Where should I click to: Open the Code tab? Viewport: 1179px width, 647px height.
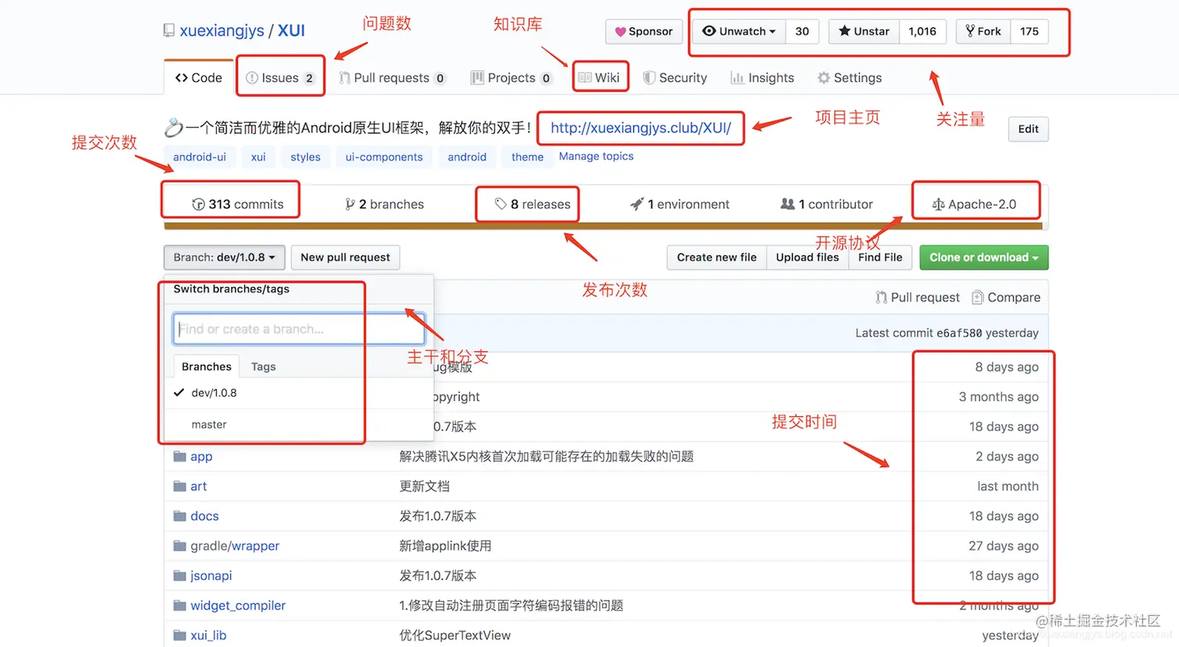click(199, 78)
